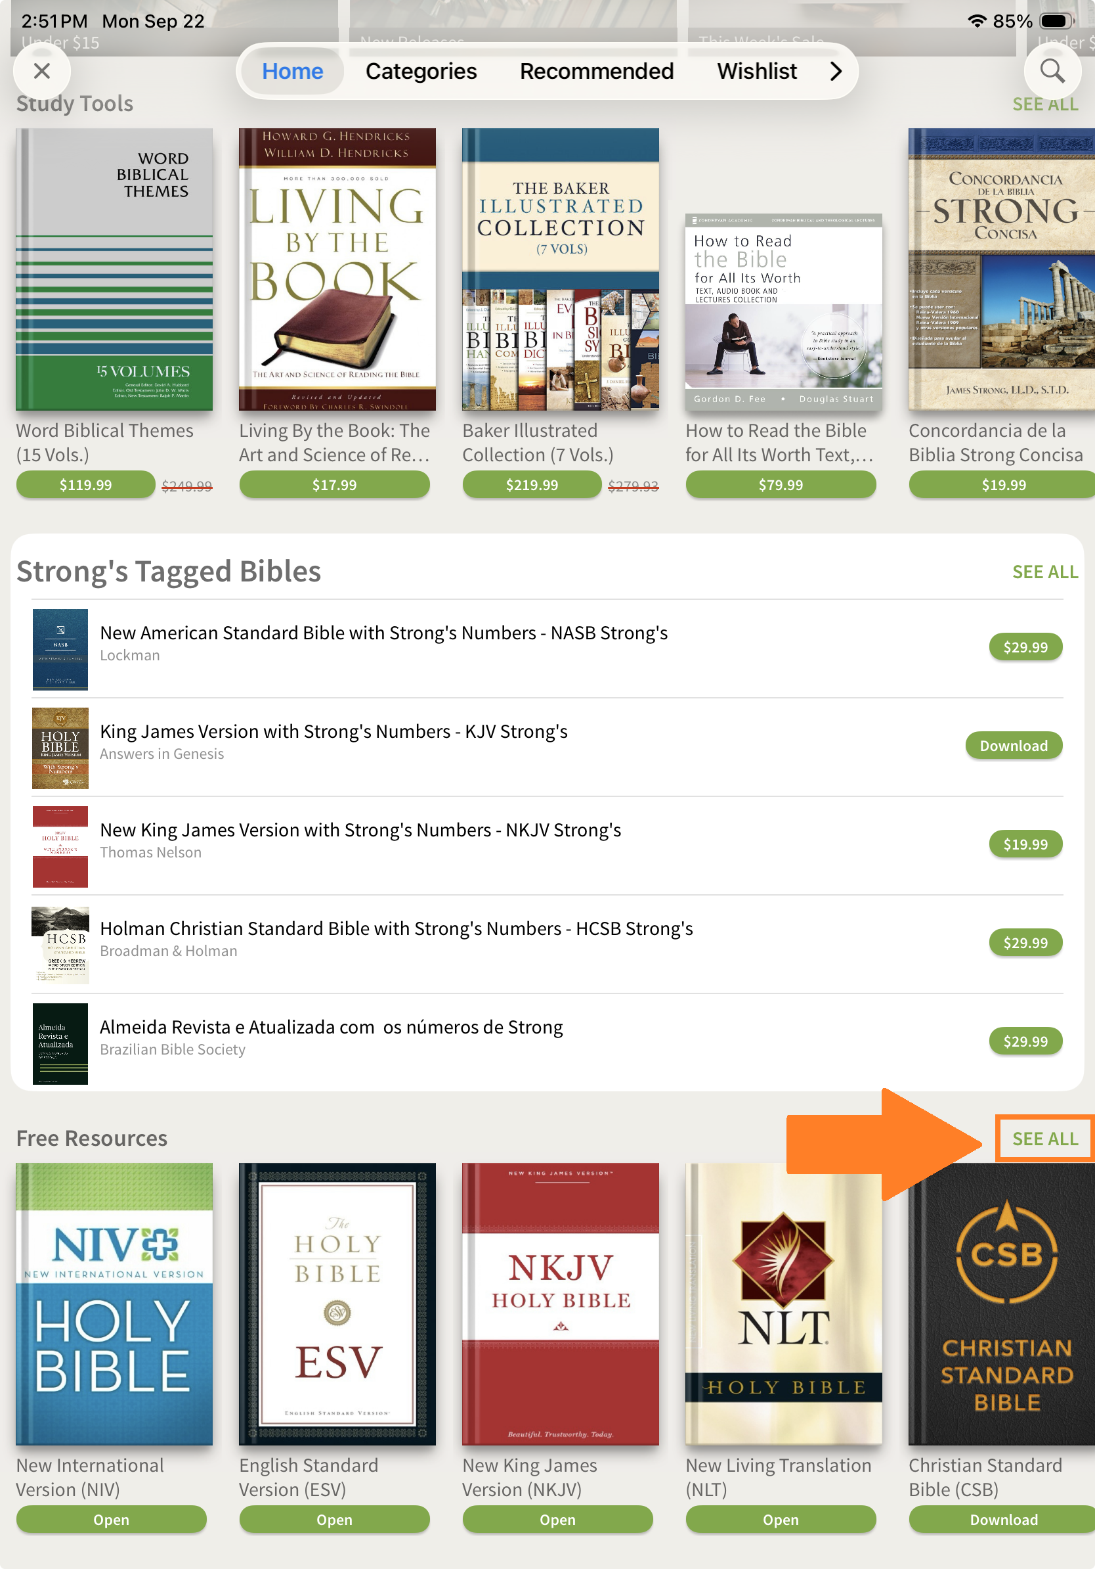
Task: Tap See All for Free Resources
Action: pyautogui.click(x=1044, y=1139)
